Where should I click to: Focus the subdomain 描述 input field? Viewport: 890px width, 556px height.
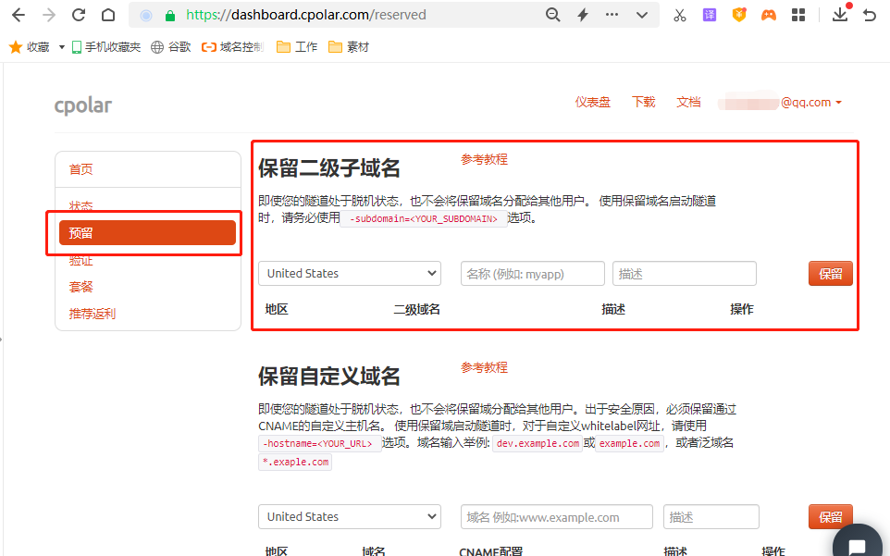(x=685, y=274)
